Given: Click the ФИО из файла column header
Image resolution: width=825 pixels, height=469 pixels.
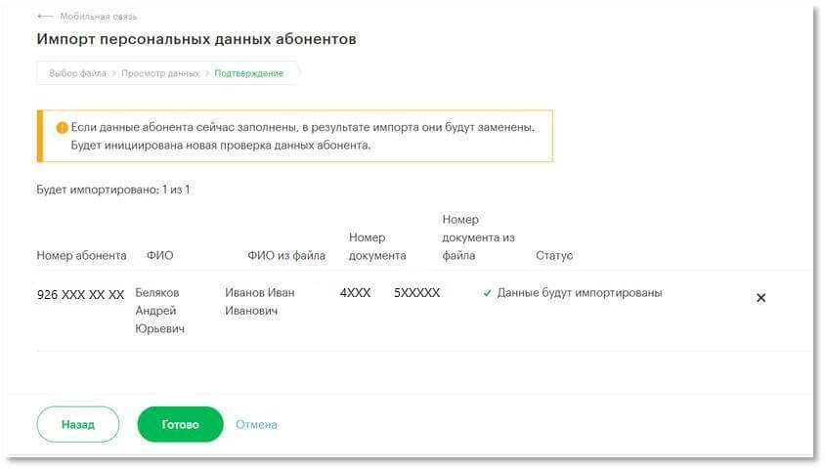Looking at the screenshot, I should (286, 256).
